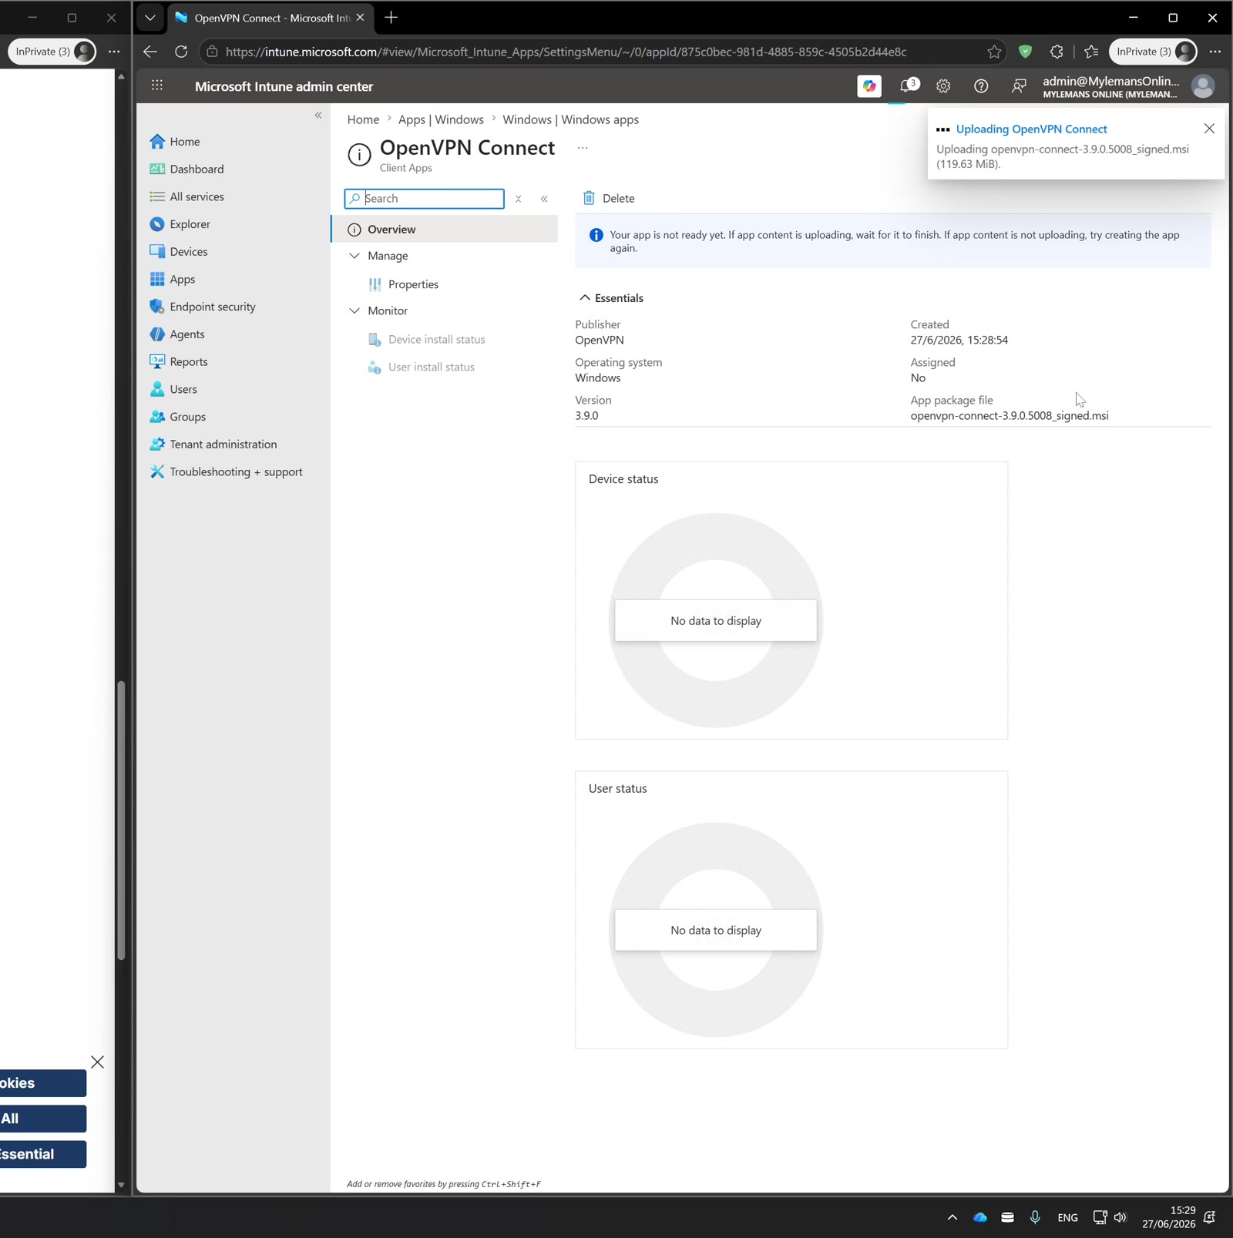1233x1238 pixels.
Task: Open the admin account menu in header
Action: click(x=1128, y=86)
